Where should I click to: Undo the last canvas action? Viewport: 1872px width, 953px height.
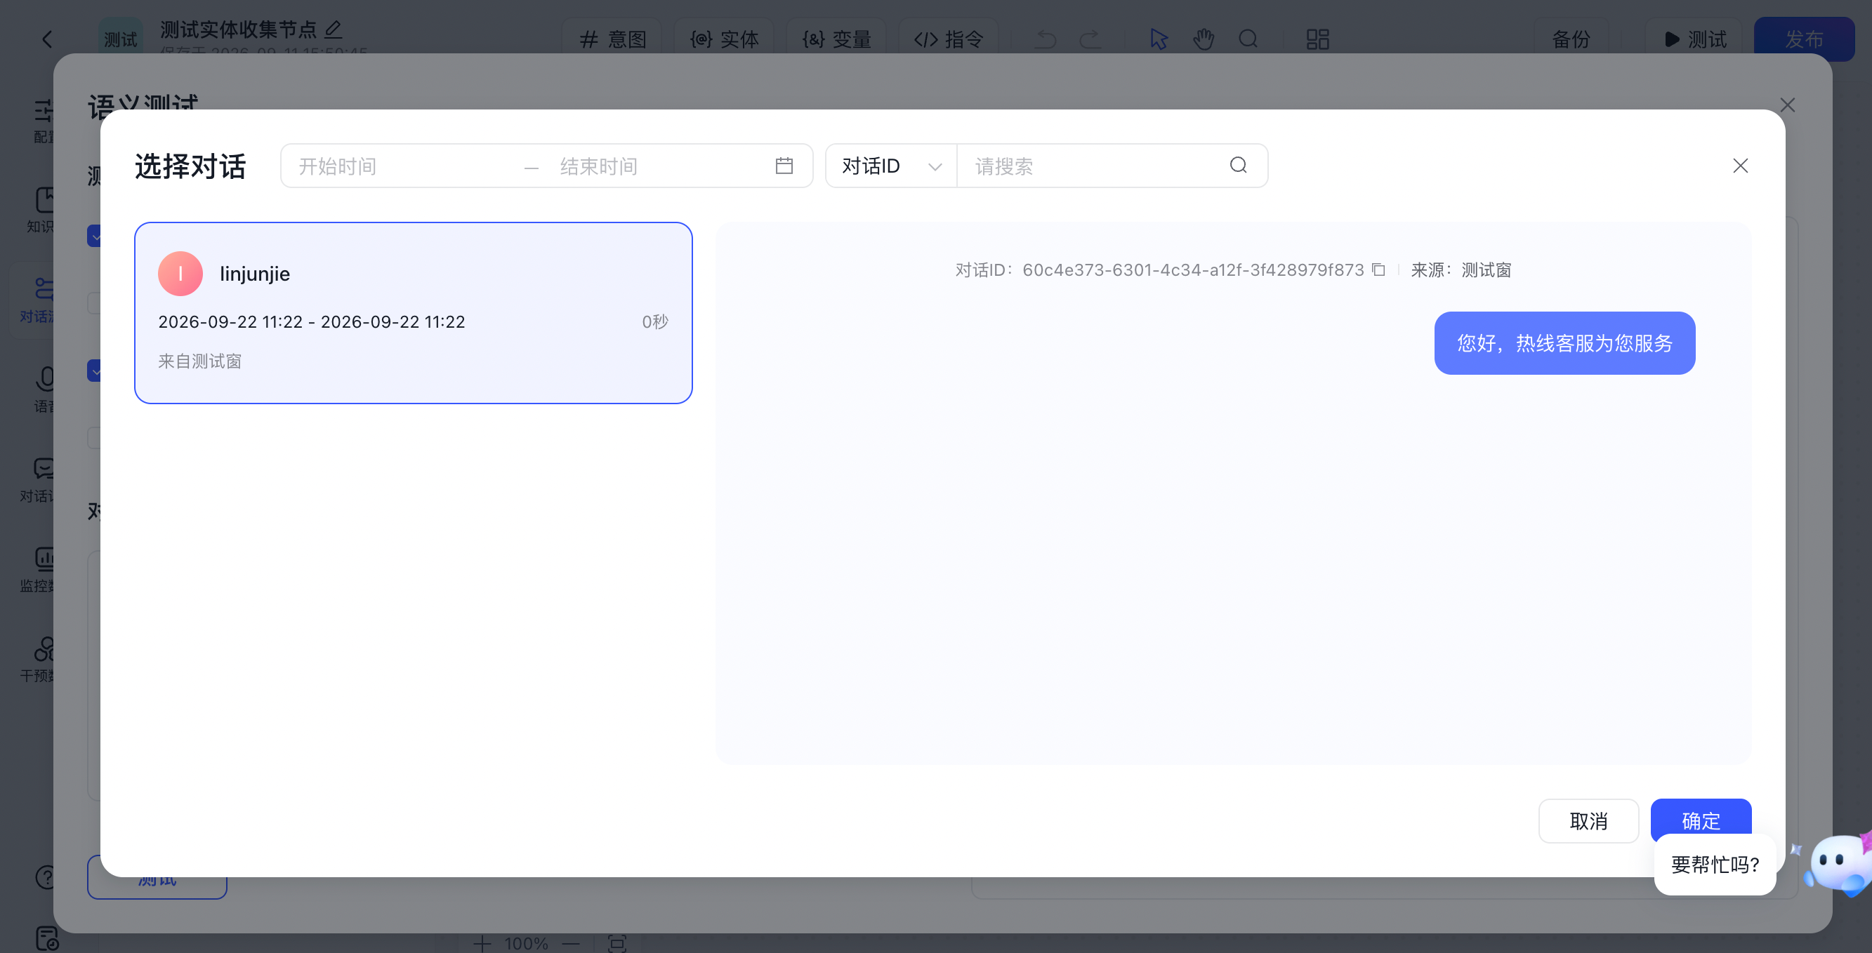click(1046, 39)
